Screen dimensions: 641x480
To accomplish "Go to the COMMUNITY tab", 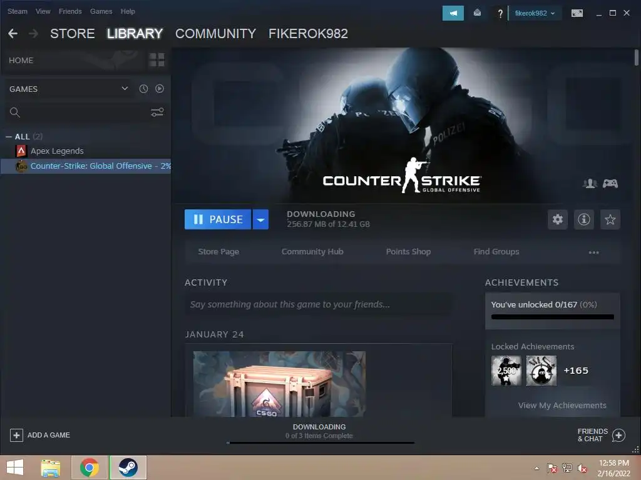I will [x=215, y=34].
